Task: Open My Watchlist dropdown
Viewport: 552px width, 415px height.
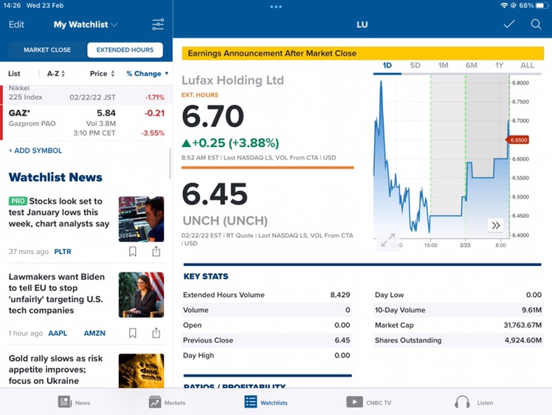Action: (86, 24)
